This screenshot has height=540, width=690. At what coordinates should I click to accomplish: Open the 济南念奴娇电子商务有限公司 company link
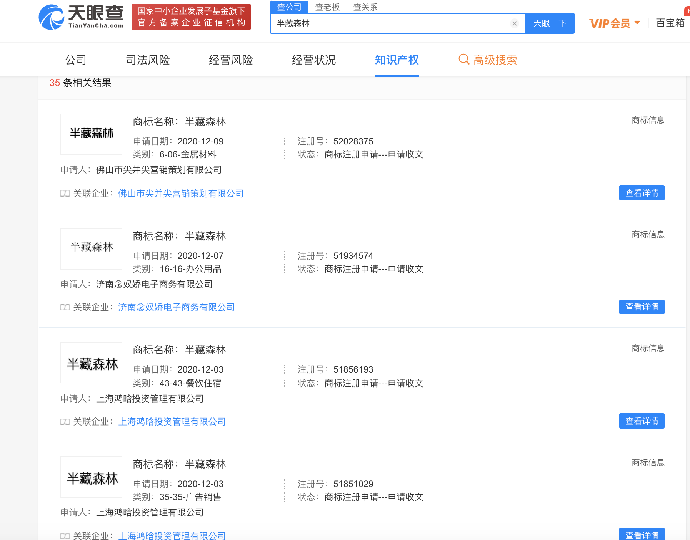(x=176, y=307)
